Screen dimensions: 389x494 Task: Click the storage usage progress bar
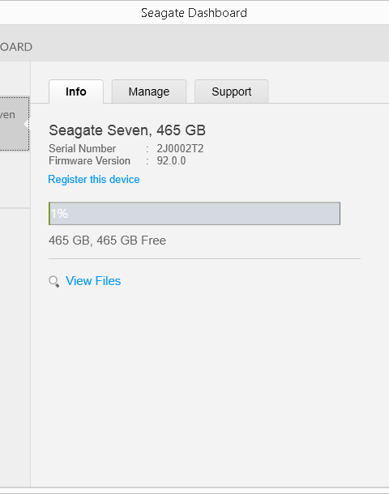194,214
